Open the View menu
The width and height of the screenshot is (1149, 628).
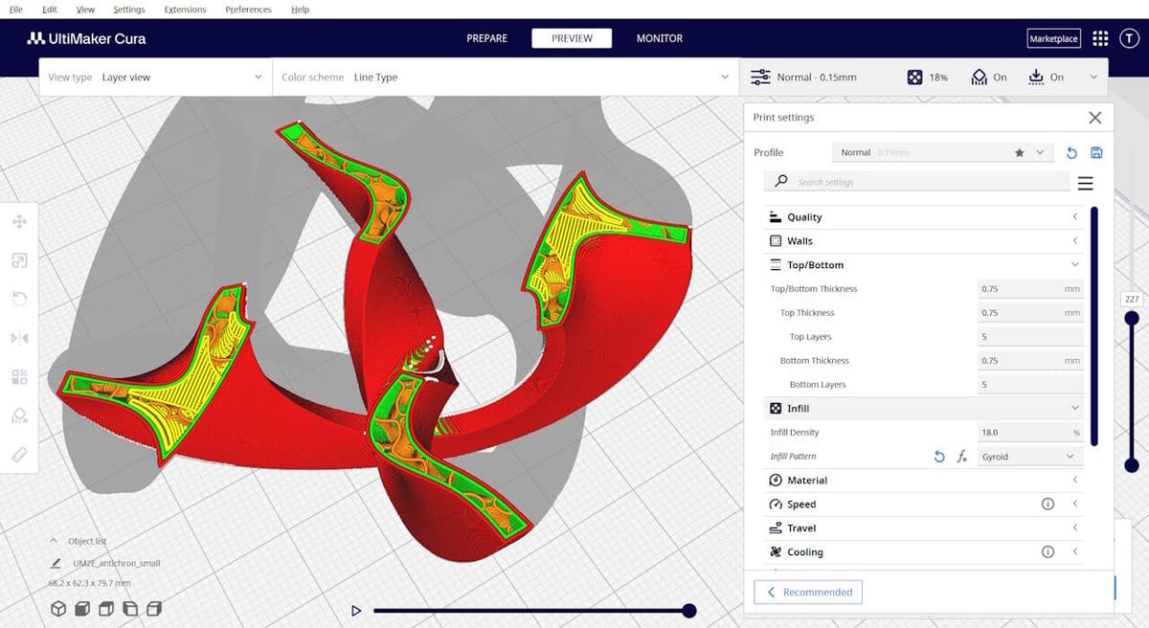(x=85, y=10)
